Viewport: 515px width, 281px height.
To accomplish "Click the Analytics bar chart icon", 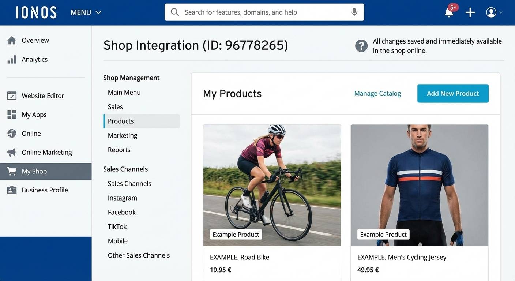I will pyautogui.click(x=12, y=59).
